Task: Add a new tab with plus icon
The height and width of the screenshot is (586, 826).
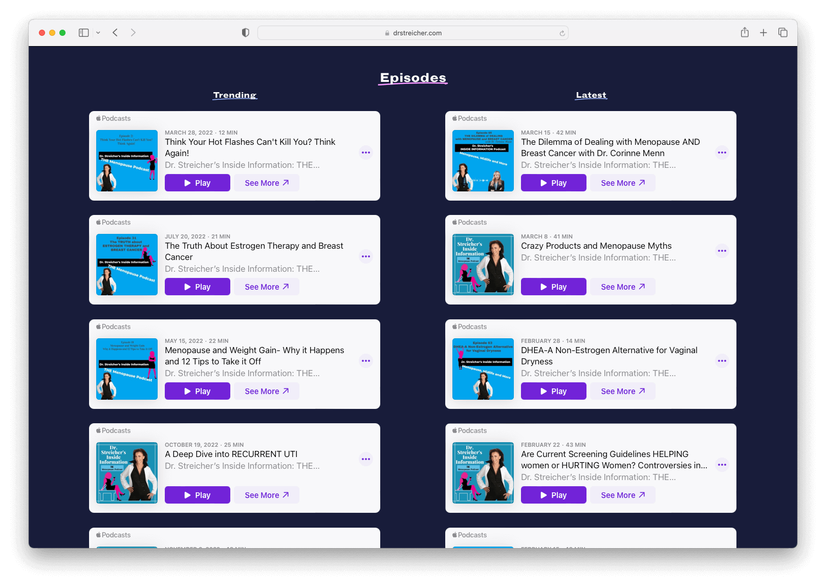Action: tap(764, 33)
